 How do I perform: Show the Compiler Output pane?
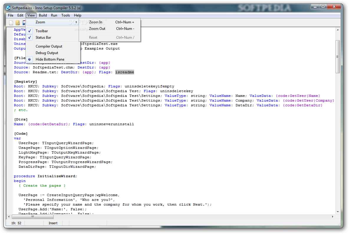click(53, 46)
